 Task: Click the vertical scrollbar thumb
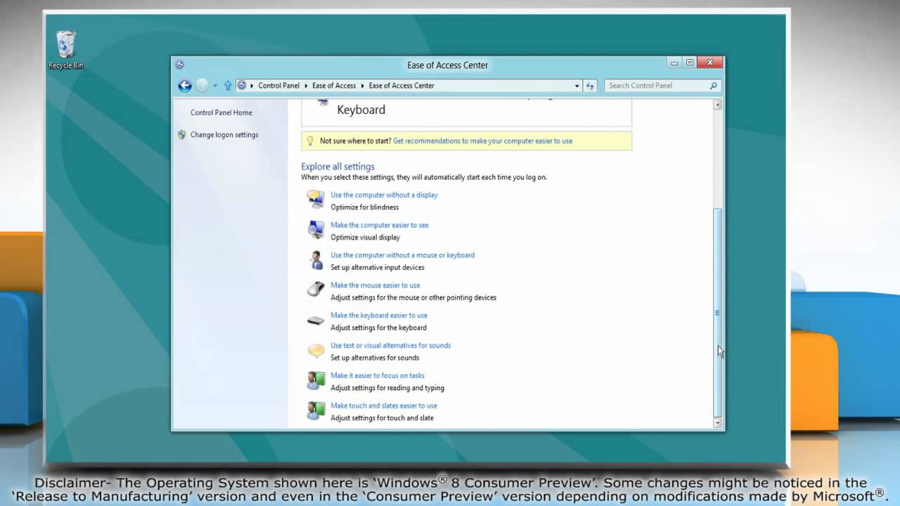(x=717, y=313)
